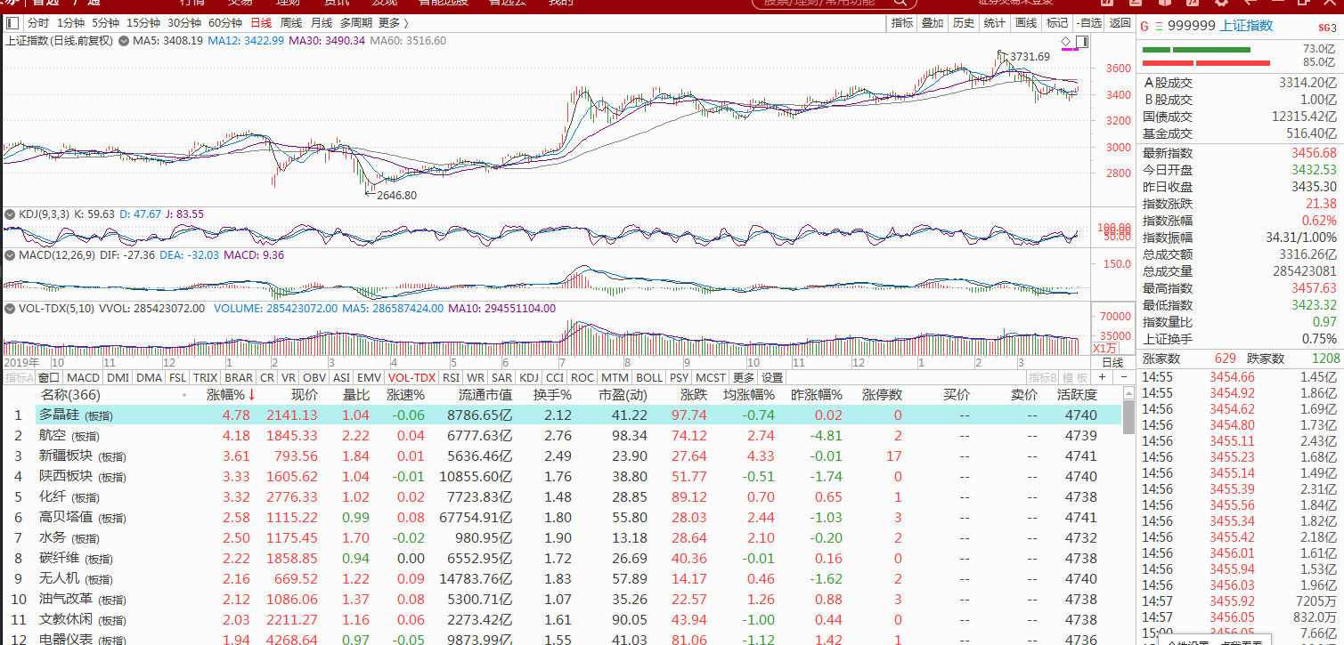
Task: Sort the table by 流通市值 column
Action: [x=485, y=395]
